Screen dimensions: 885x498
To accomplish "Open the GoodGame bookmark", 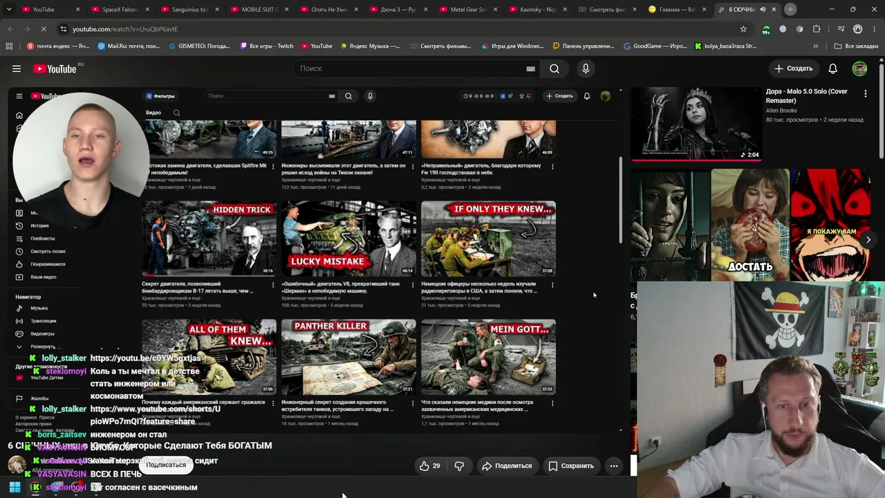I will pos(655,46).
